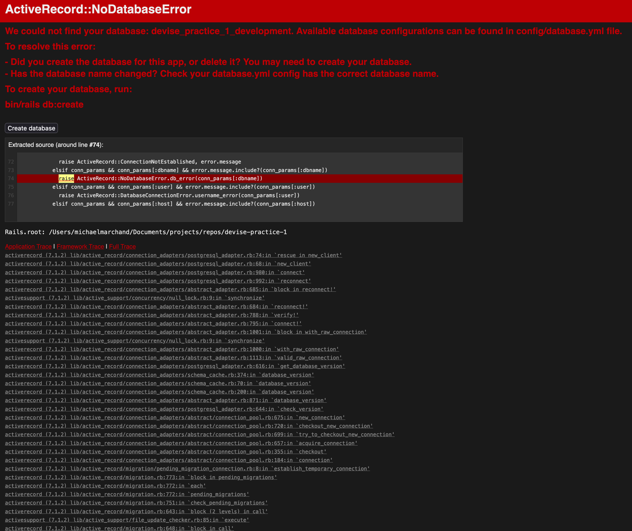632x531 pixels.
Task: Open trace connection_pool.rb:699 try_to_checkout_new_connection
Action: 200,434
